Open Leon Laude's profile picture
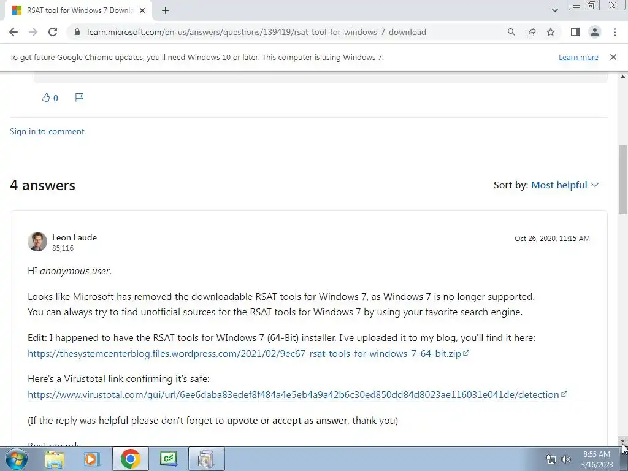The height and width of the screenshot is (471, 628). click(x=37, y=242)
